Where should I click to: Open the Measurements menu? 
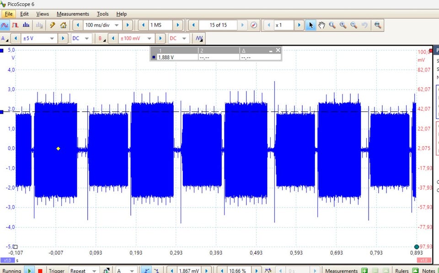73,14
